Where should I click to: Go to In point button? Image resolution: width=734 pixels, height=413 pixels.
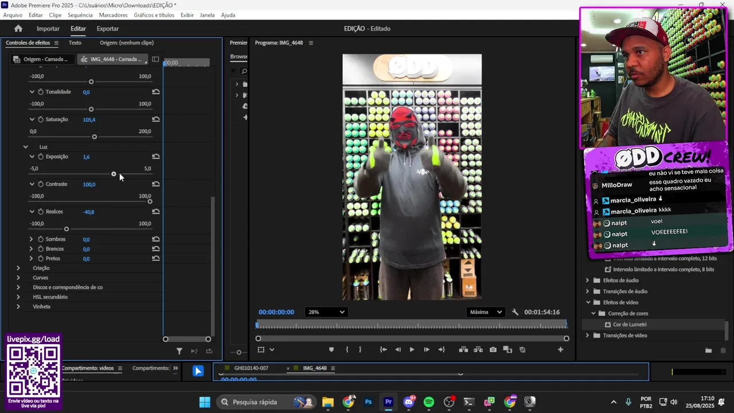coord(383,350)
